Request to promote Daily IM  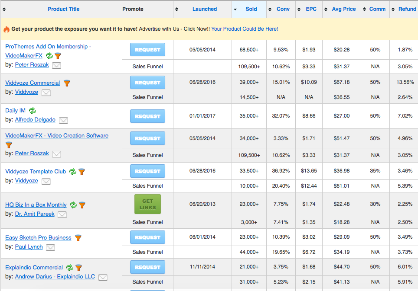(148, 116)
